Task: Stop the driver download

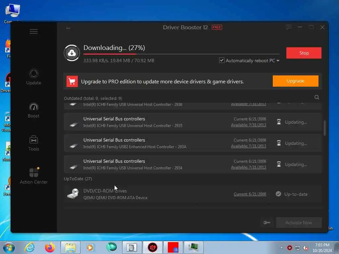Action: (x=304, y=53)
